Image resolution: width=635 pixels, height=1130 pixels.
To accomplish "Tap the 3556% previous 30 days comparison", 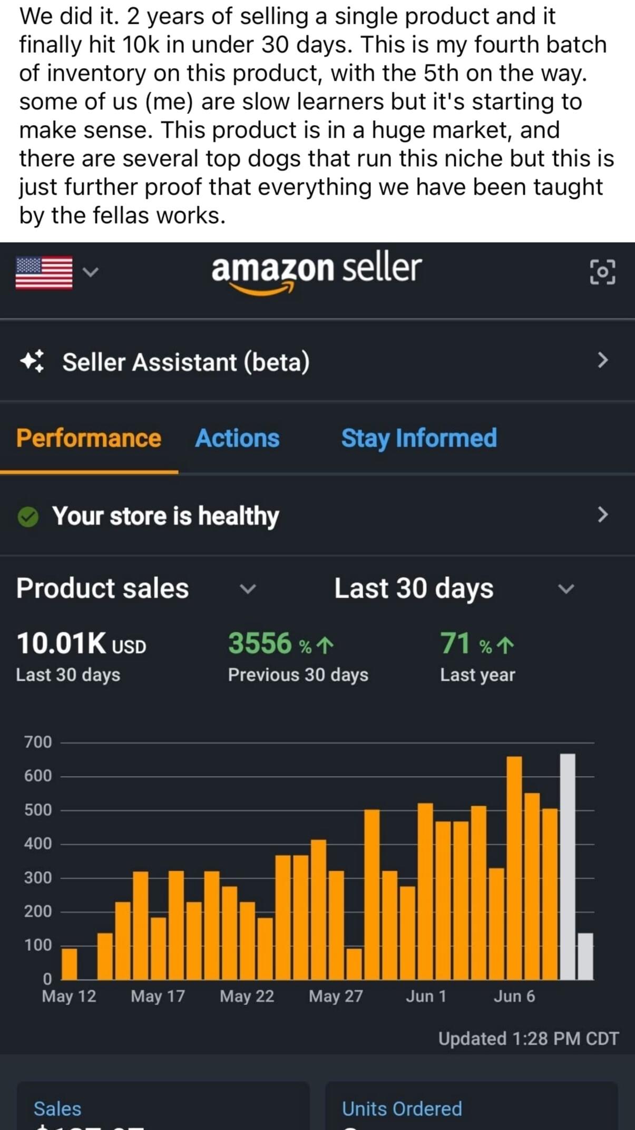I will [281, 644].
